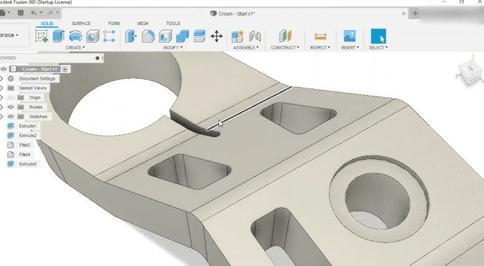Expand the Named Views node

(1, 88)
